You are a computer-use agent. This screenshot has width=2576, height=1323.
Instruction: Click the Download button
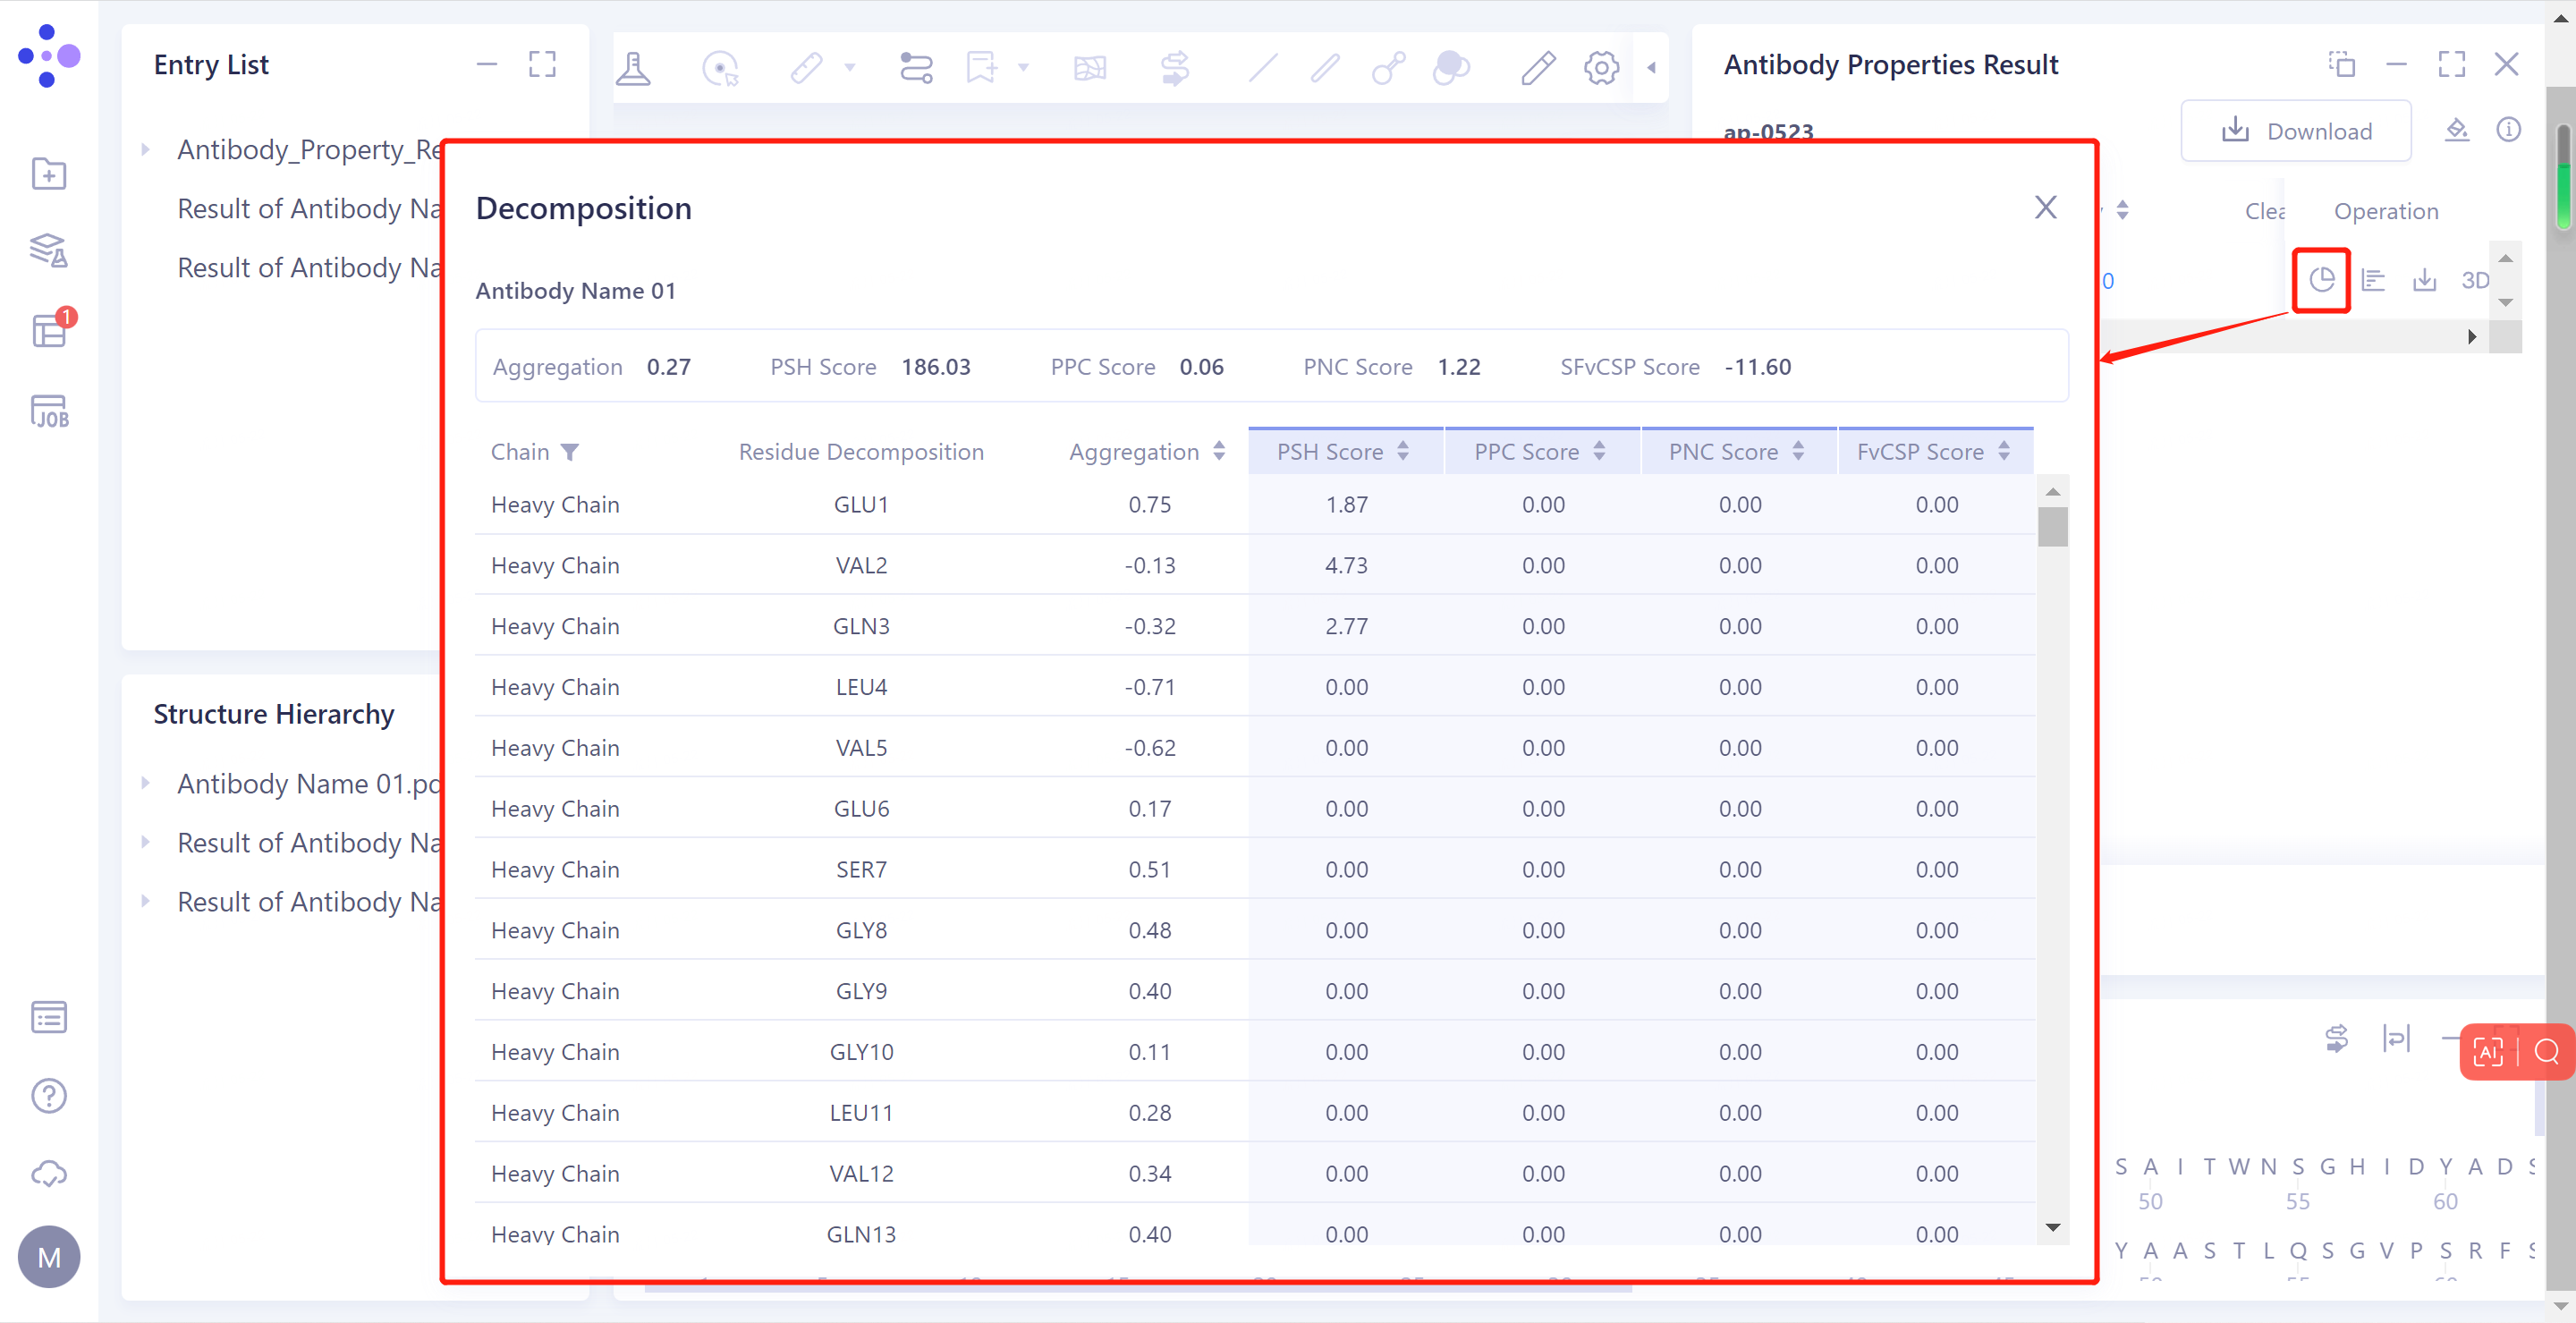pos(2296,131)
